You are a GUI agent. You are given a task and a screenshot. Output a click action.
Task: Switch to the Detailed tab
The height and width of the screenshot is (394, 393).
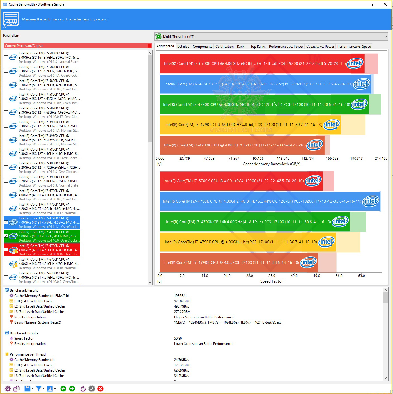point(183,47)
